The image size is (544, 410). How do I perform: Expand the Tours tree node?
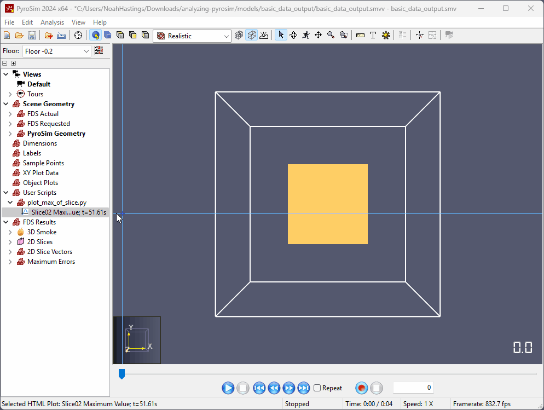pos(10,94)
